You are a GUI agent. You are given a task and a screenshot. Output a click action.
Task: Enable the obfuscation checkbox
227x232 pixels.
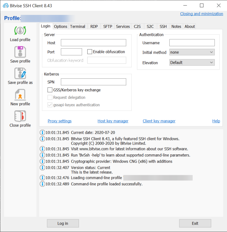(x=90, y=52)
